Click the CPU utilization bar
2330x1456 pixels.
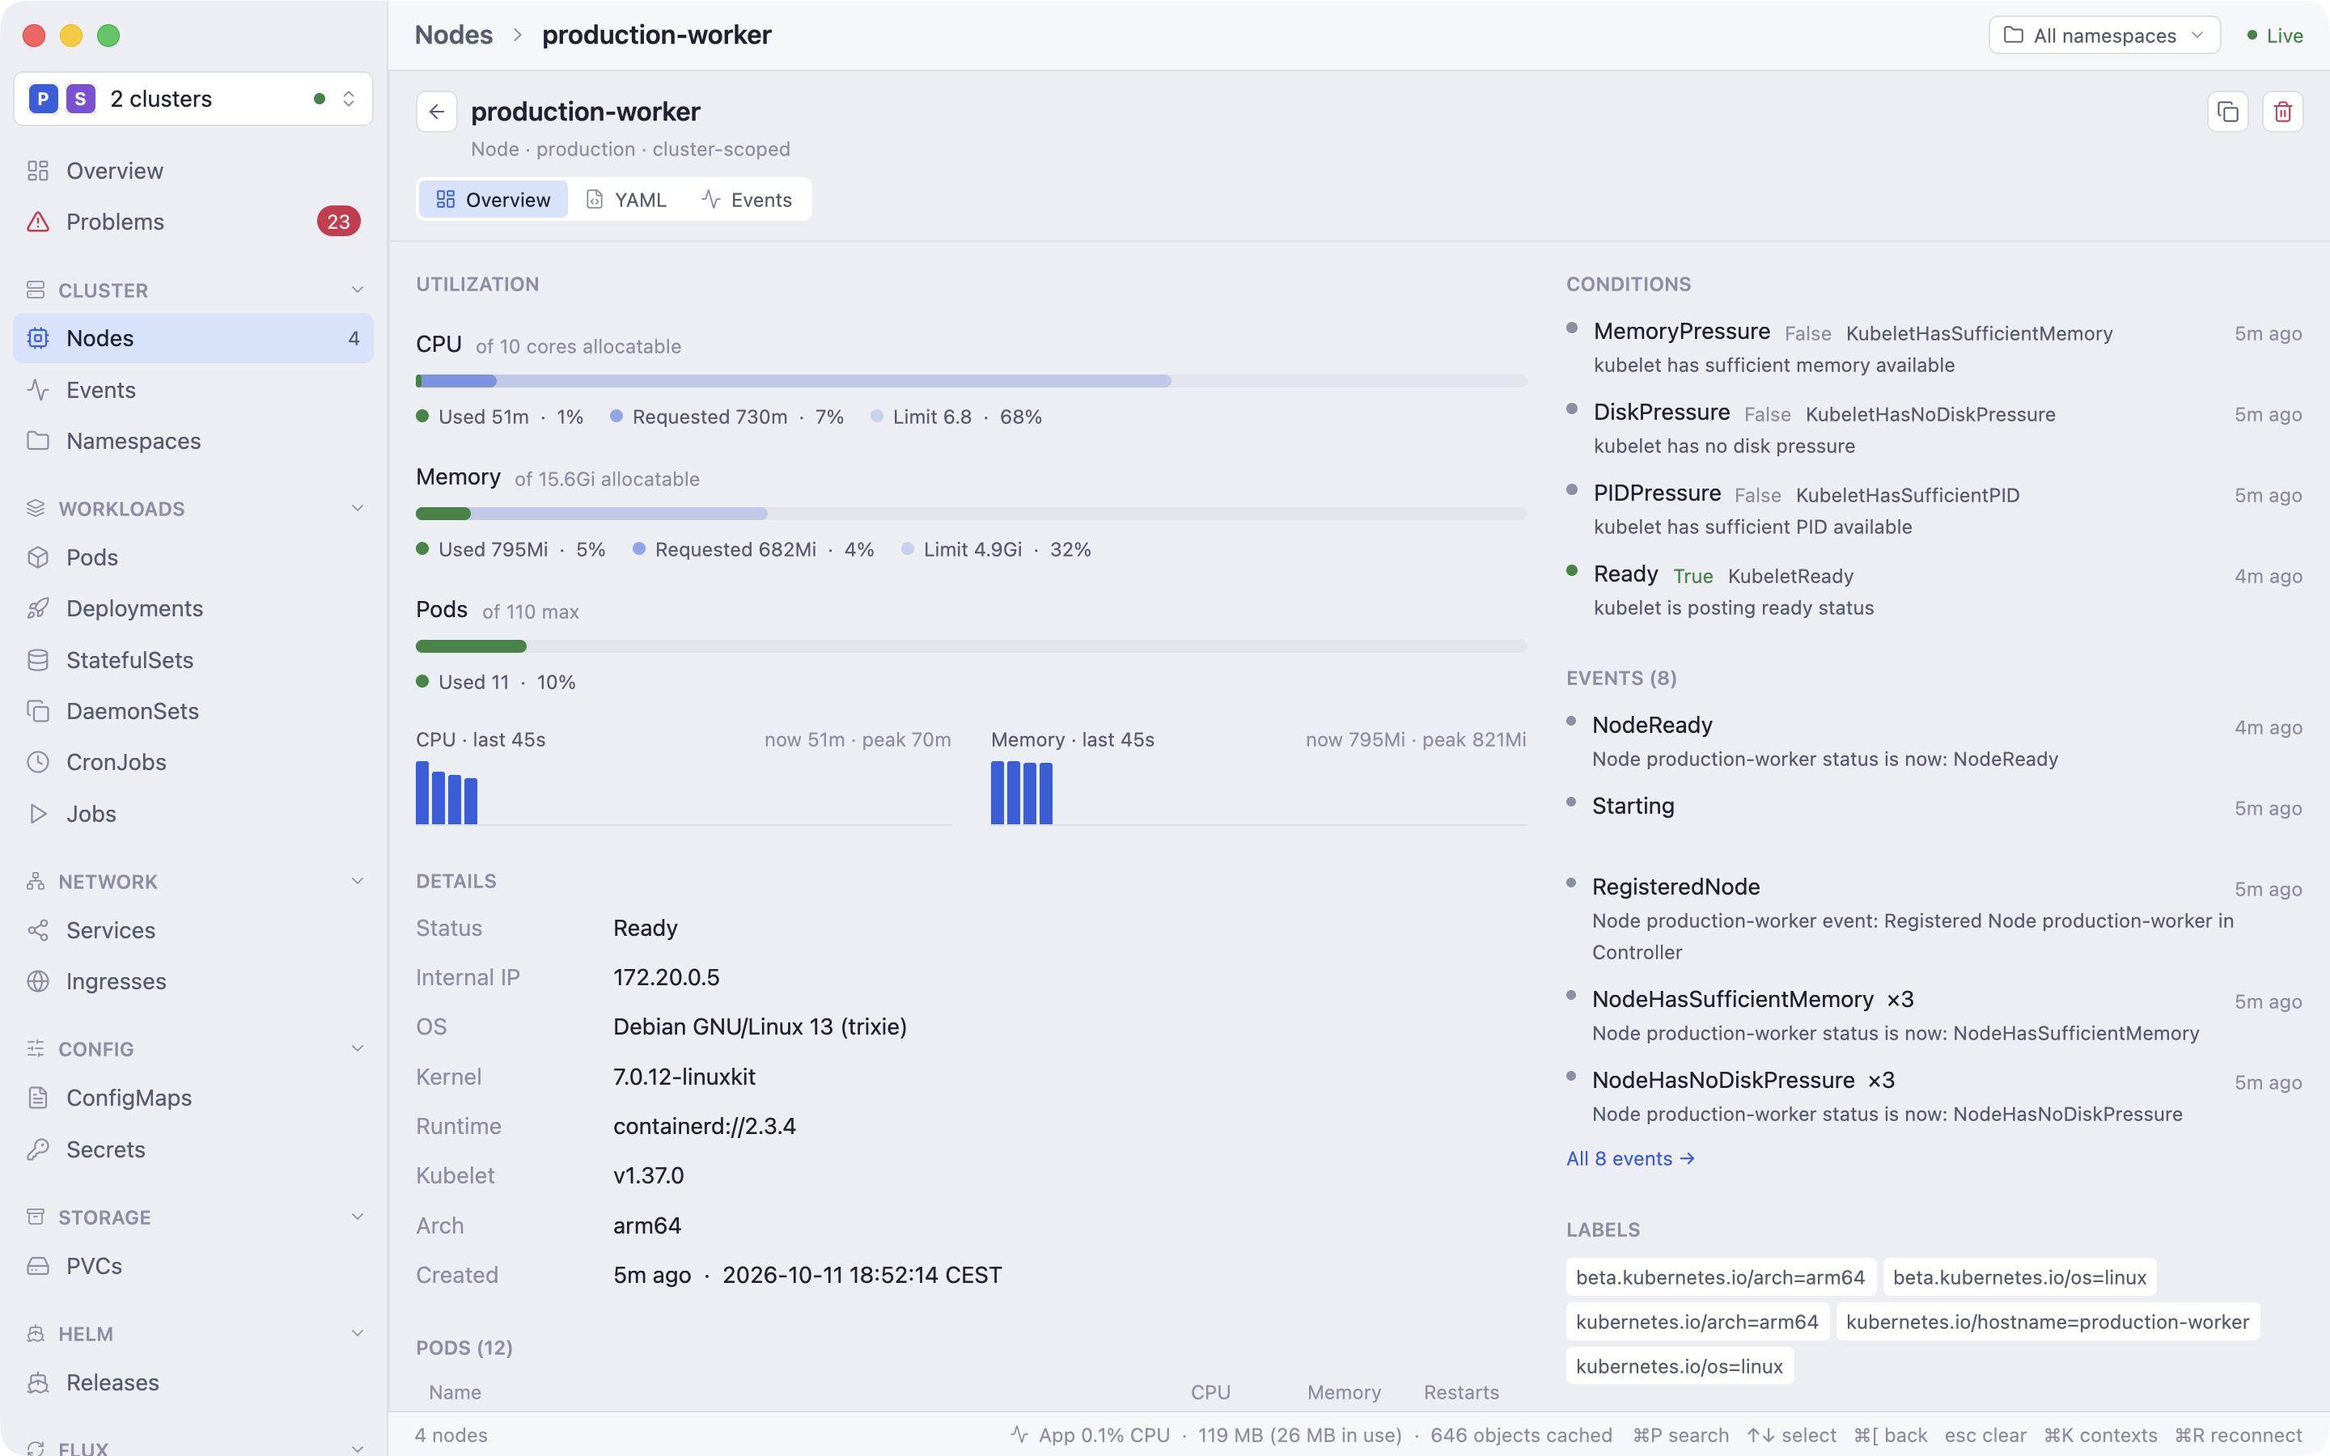coord(971,381)
